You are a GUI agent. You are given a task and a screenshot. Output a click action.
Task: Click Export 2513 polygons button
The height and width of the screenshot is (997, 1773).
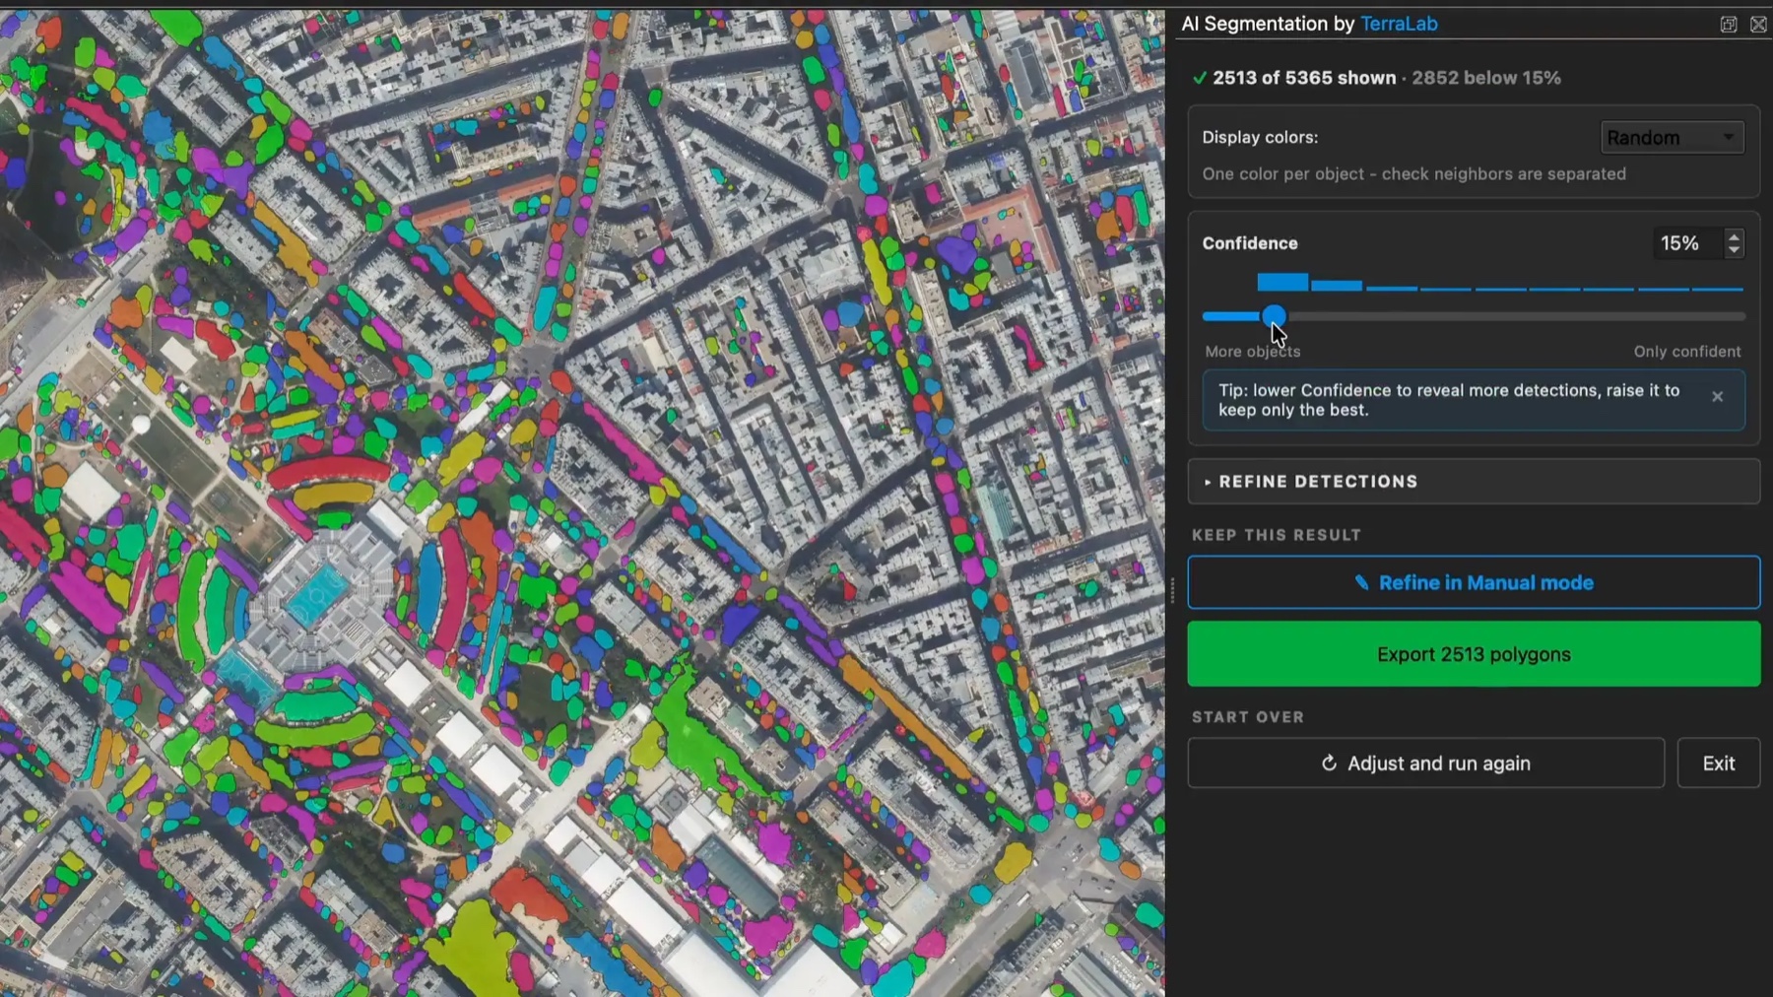click(x=1474, y=654)
